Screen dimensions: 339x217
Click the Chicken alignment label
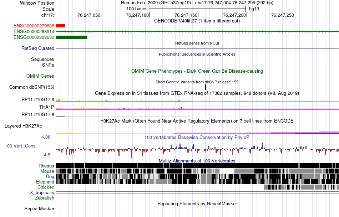(x=46, y=187)
